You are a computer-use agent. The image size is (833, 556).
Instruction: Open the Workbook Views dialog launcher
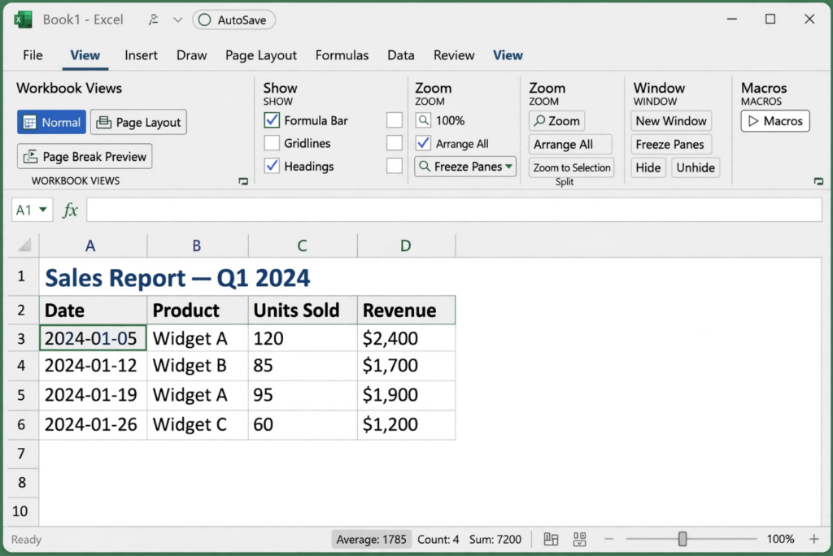(243, 181)
